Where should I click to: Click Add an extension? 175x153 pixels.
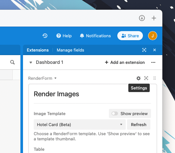tap(125, 62)
